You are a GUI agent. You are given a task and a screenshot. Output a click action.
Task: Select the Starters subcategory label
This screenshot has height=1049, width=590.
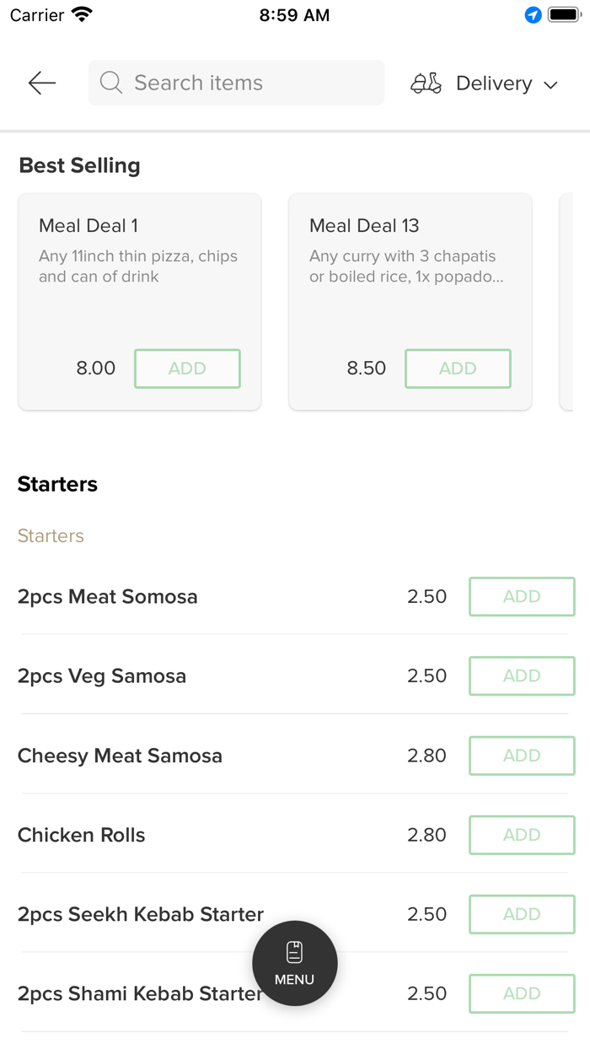51,535
